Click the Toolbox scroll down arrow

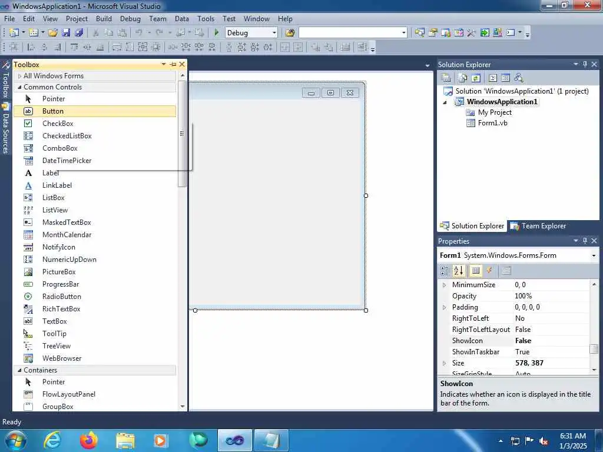tap(183, 406)
